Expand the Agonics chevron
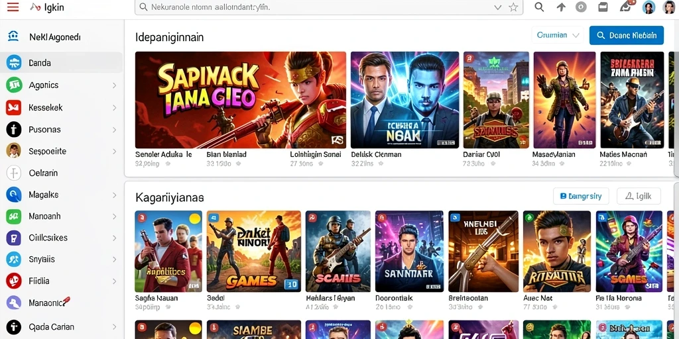 click(114, 85)
